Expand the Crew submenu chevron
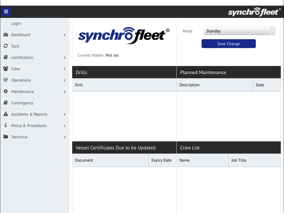Viewport: 284px width, 213px height. pyautogui.click(x=65, y=69)
